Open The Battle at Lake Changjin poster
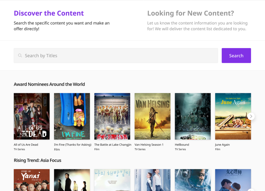The height and width of the screenshot is (191, 265). (x=112, y=116)
